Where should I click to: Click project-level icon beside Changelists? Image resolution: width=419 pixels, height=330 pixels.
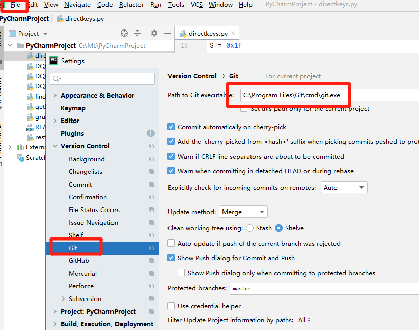(152, 171)
